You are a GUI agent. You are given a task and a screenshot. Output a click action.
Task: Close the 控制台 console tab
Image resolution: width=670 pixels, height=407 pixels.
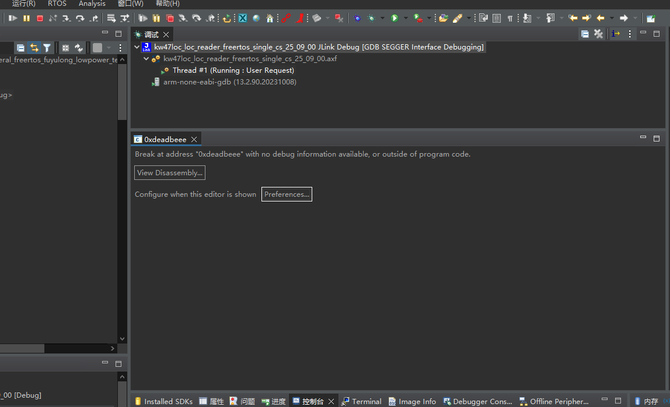click(x=331, y=401)
